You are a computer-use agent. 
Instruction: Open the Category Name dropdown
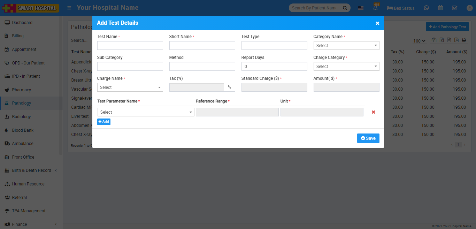point(346,46)
